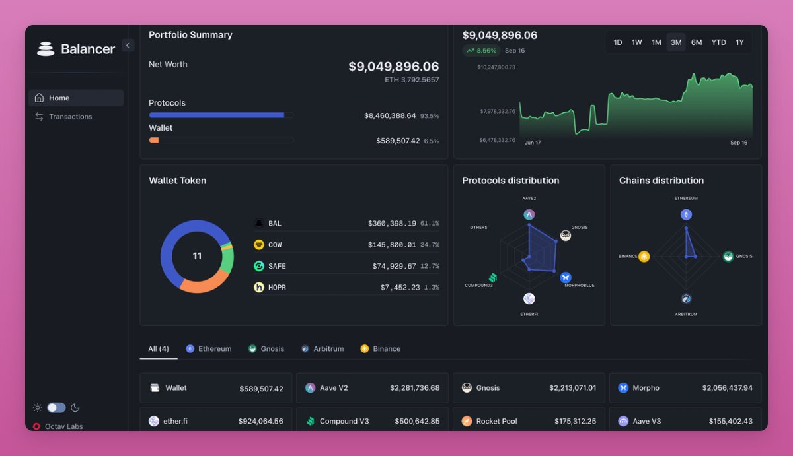Switch to the Gnosis tab
This screenshot has height=456, width=793.
[x=266, y=349]
